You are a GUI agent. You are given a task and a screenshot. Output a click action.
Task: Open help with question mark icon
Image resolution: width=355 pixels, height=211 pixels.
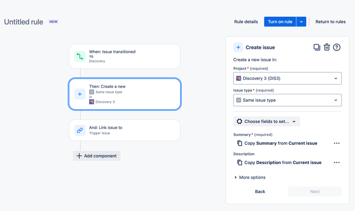point(337,47)
